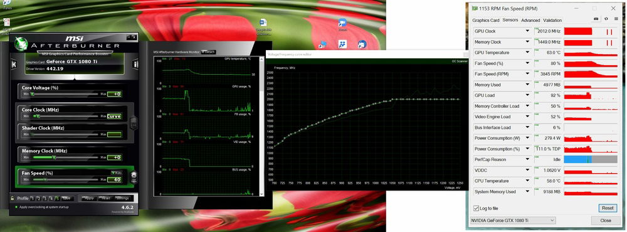
Task: Select Afterburner profile slot 1
Action: 33,198
